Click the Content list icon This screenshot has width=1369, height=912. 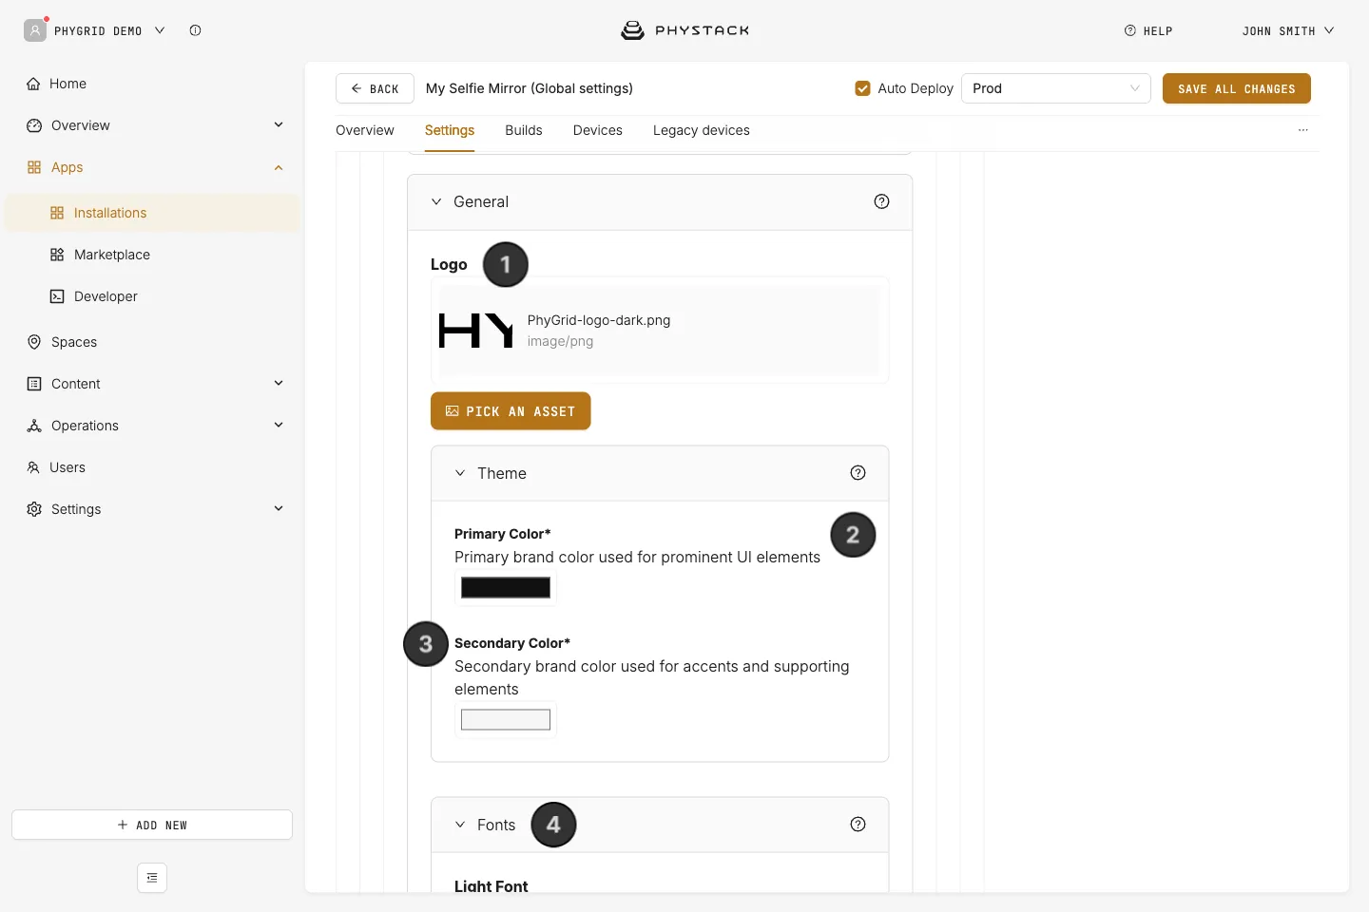pyautogui.click(x=34, y=384)
